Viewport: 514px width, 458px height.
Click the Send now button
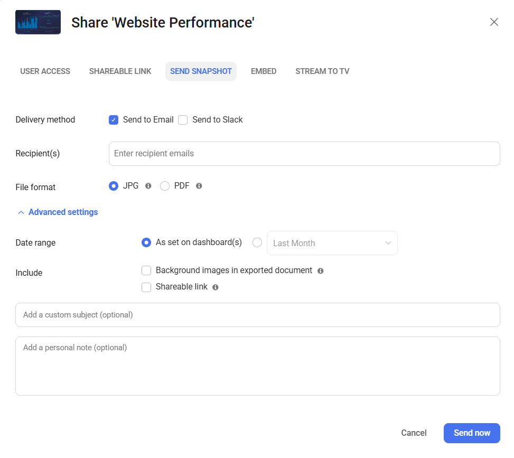coord(472,433)
